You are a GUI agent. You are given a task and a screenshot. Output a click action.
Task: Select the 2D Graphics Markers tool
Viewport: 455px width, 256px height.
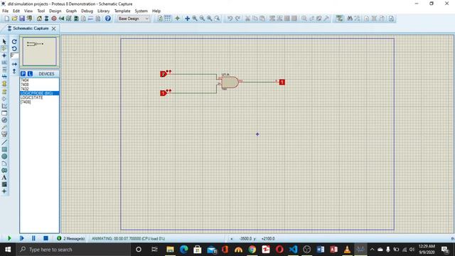tap(4, 191)
